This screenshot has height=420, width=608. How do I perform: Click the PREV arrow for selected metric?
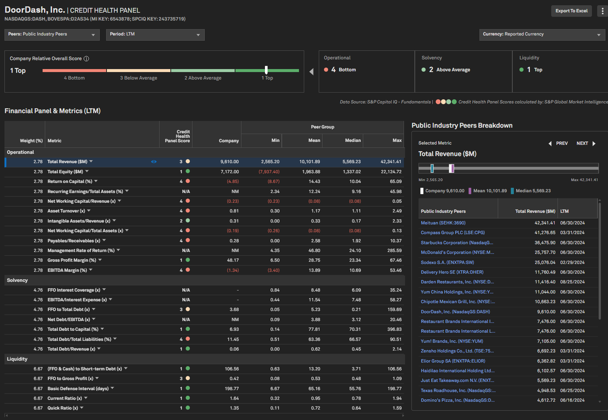(x=550, y=143)
